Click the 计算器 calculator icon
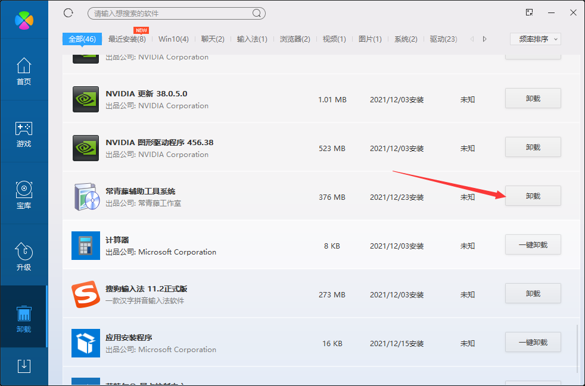Image resolution: width=585 pixels, height=386 pixels. tap(86, 246)
